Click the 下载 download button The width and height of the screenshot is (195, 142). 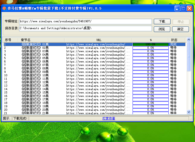(162, 22)
